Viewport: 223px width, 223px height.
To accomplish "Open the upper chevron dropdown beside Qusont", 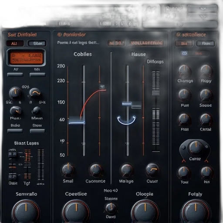I will pyautogui.click(x=203, y=9).
